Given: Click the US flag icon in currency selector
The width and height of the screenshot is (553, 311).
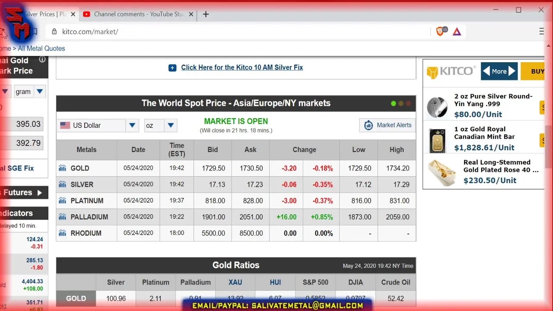Looking at the screenshot, I should [x=65, y=125].
